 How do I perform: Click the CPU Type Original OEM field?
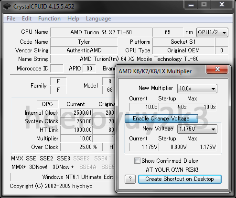(x=183, y=50)
